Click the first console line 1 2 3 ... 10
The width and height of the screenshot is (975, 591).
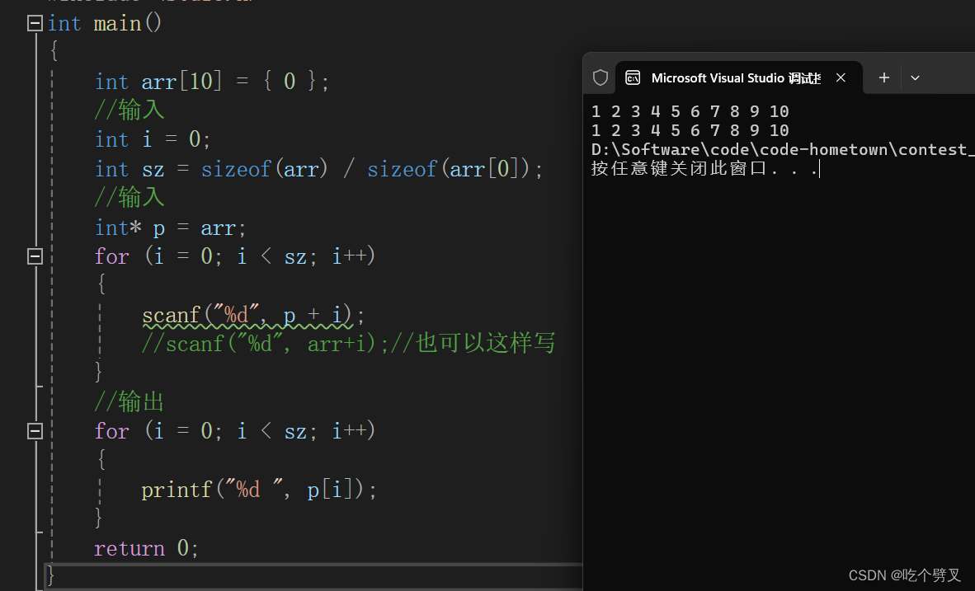[690, 112]
